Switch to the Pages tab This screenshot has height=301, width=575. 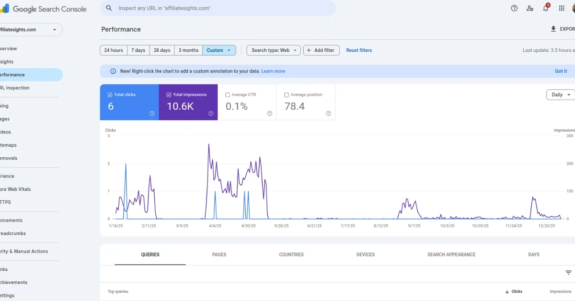click(219, 255)
